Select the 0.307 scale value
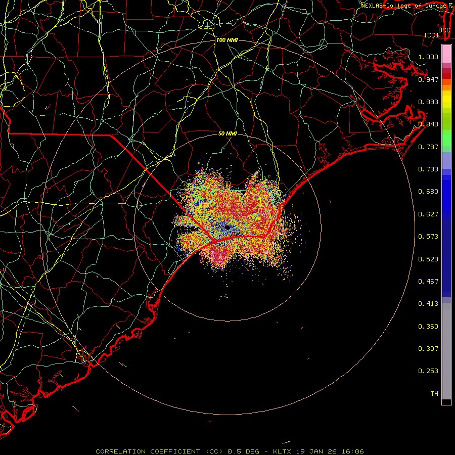Viewport: 455px width, 455px height. point(428,348)
